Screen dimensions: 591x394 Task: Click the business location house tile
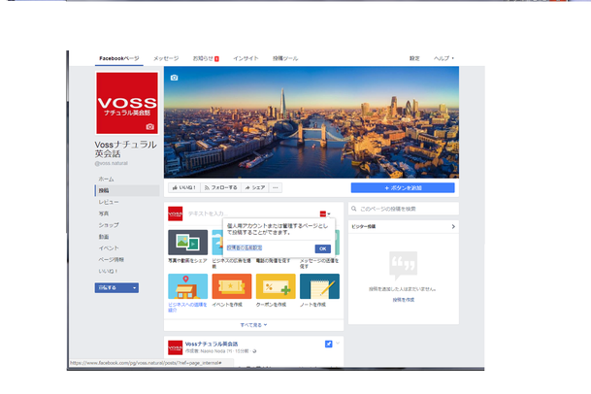[187, 286]
